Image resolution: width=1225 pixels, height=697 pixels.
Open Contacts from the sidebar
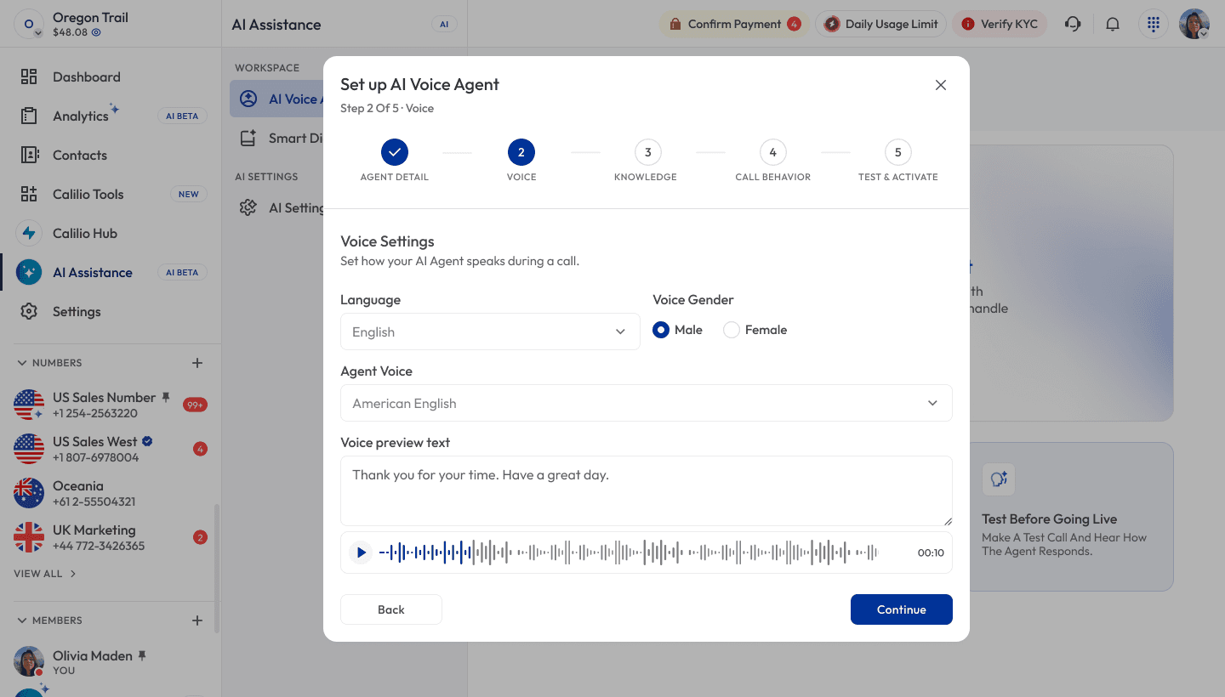111,155
